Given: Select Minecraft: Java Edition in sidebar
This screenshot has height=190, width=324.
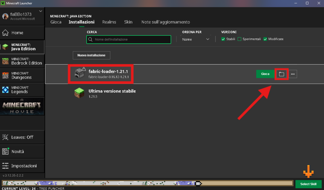Looking at the screenshot, I should point(22,47).
